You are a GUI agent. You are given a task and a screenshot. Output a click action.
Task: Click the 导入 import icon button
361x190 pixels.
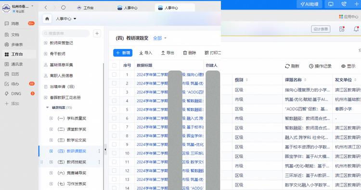145,53
